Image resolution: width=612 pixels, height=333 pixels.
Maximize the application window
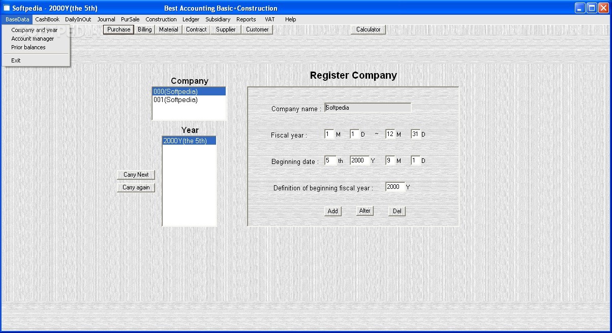click(592, 8)
